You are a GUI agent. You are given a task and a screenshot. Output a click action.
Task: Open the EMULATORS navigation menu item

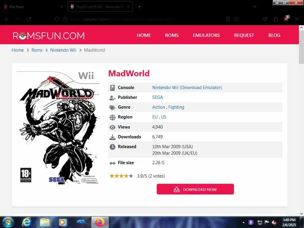pos(206,35)
